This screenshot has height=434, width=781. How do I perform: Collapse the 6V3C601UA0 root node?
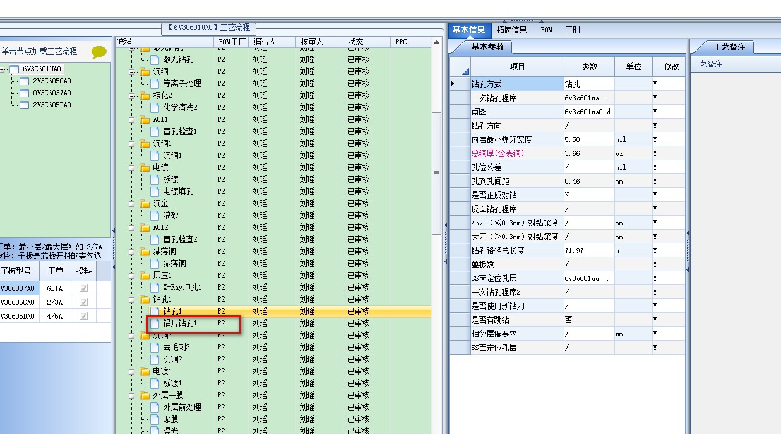point(3,69)
